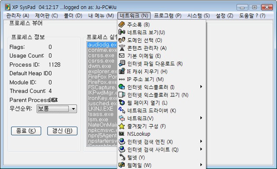Select conime.exe in the process list
Screen dimensions: 277x169
pyautogui.click(x=102, y=50)
